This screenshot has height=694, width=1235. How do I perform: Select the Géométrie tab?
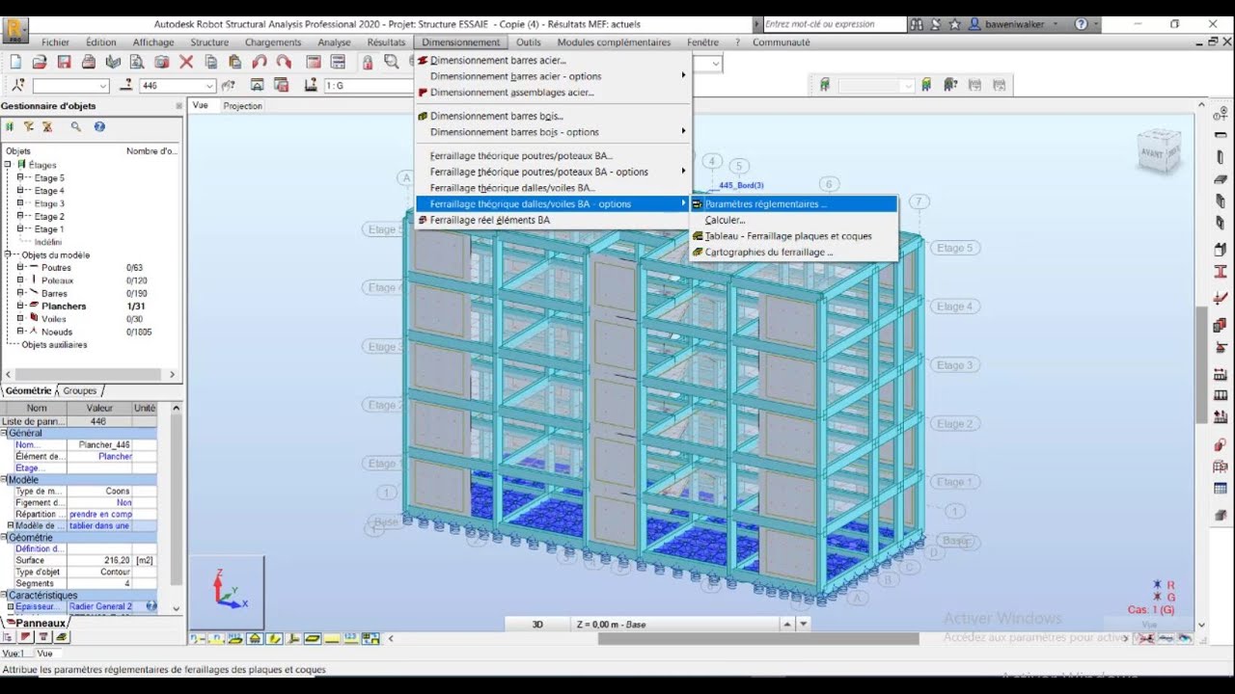[28, 390]
